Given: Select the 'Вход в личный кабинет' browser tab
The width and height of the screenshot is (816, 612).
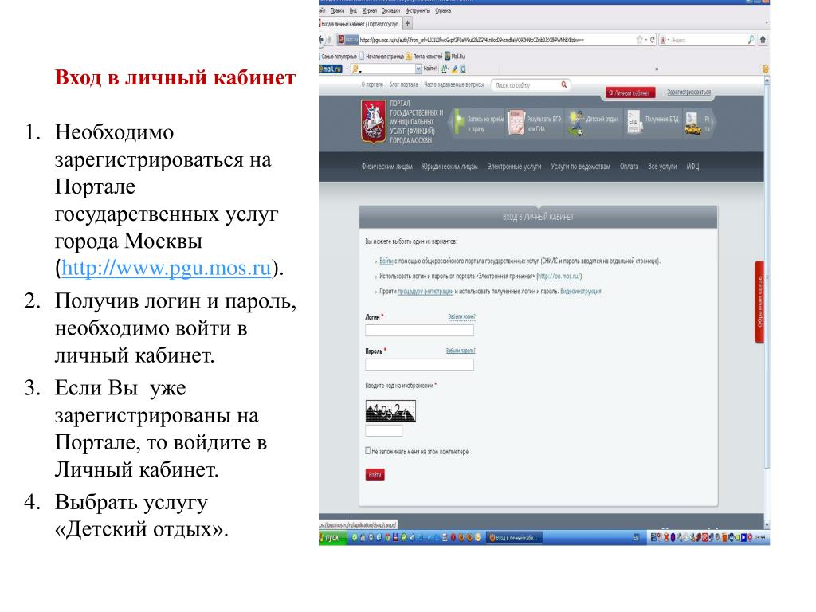Looking at the screenshot, I should pos(360,24).
